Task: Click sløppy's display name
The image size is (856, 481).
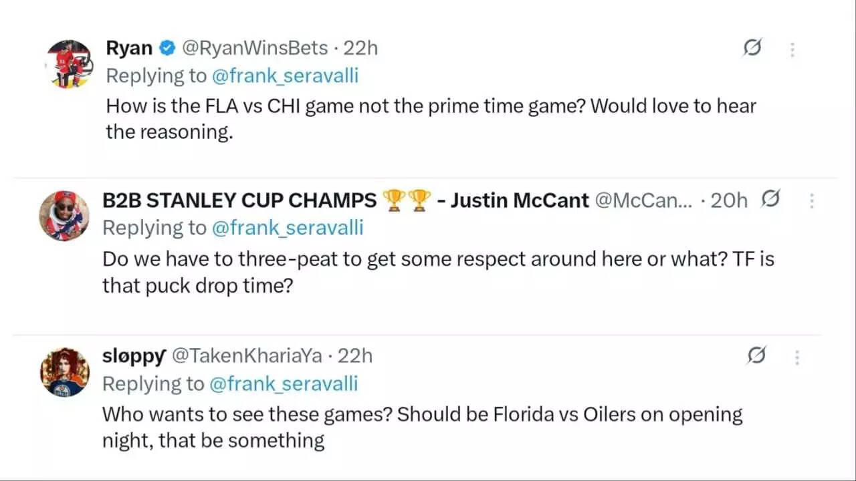Action: 134,356
